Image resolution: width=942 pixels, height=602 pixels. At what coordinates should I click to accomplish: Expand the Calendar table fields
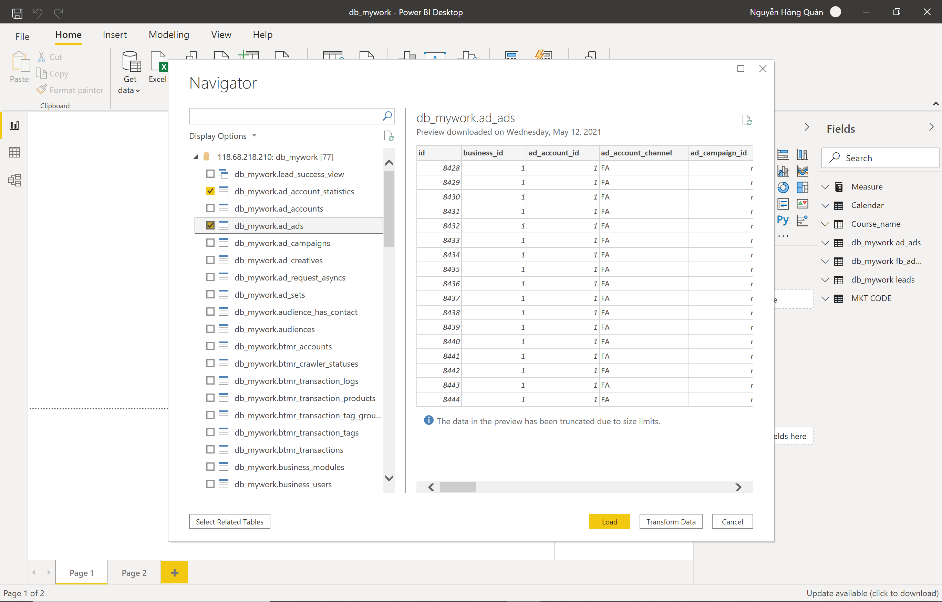coord(826,205)
